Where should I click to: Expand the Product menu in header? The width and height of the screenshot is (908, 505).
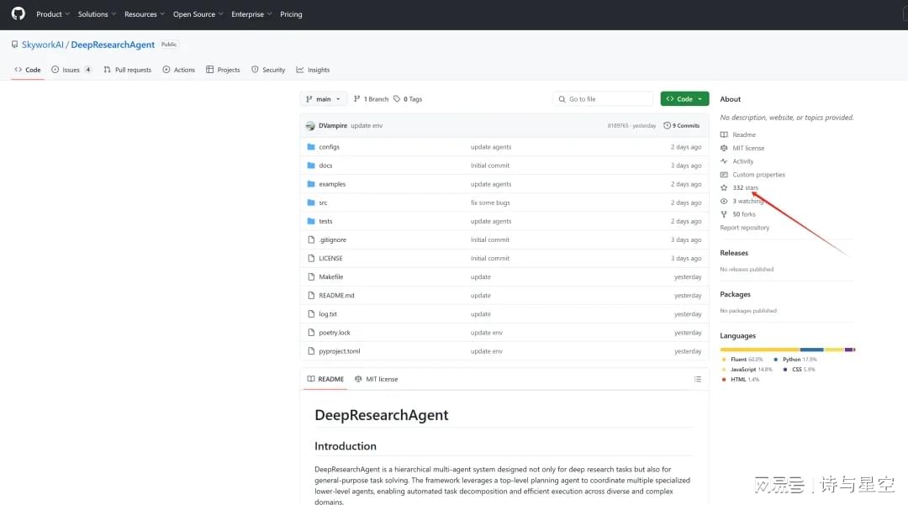[x=52, y=14]
